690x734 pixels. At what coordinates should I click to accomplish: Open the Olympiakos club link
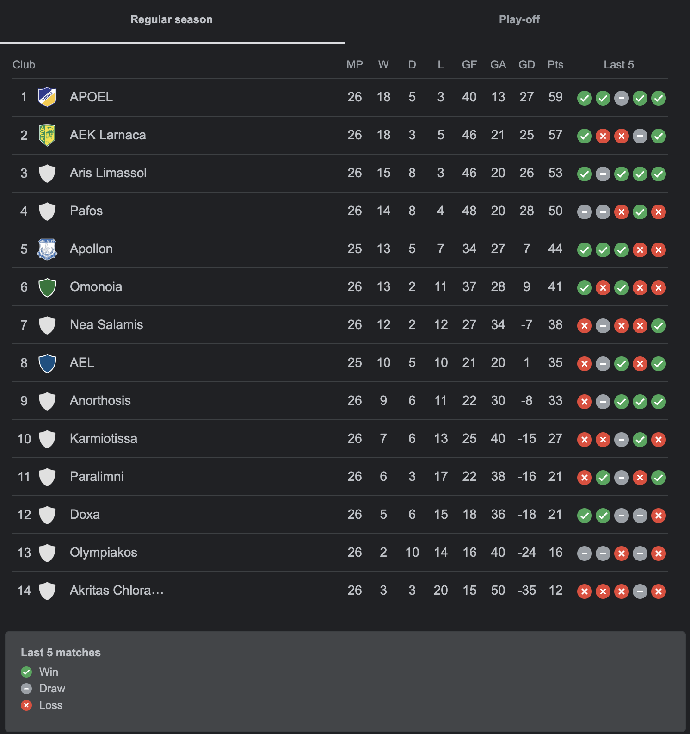pyautogui.click(x=104, y=553)
